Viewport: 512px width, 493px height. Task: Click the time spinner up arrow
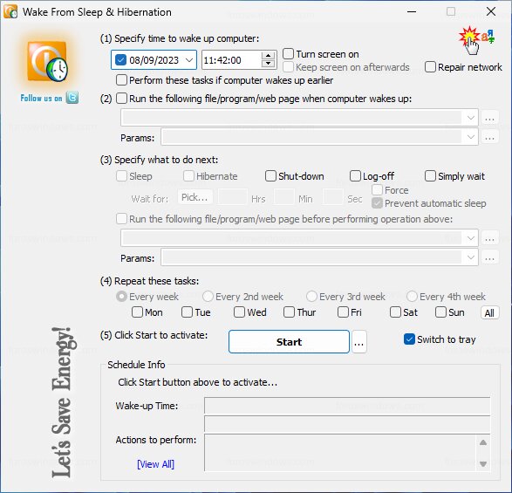(268, 56)
